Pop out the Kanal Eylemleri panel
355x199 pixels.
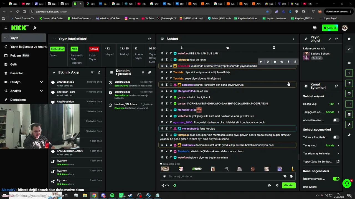click(336, 86)
